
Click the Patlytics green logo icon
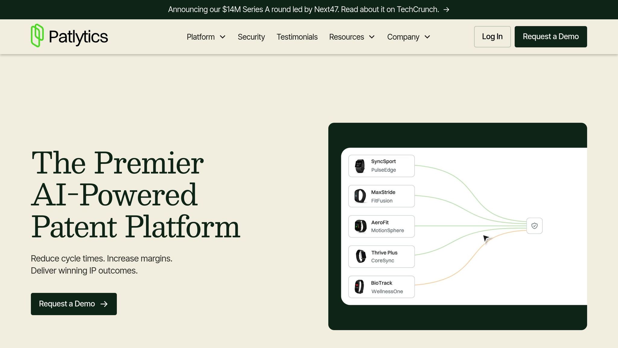coord(37,36)
